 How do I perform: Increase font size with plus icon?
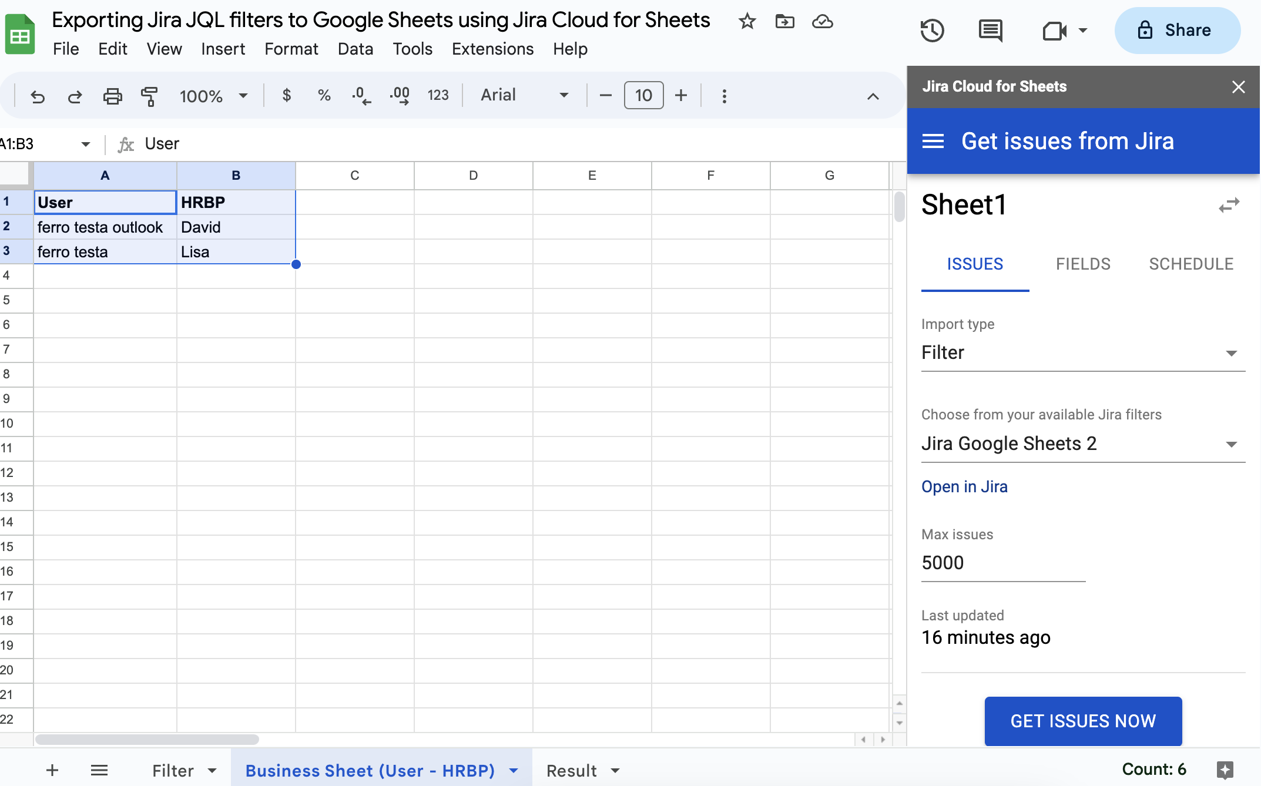coord(680,95)
